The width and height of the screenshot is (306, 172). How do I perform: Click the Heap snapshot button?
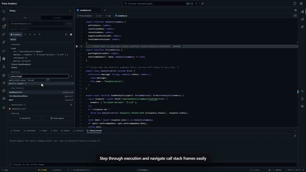(x=57, y=118)
